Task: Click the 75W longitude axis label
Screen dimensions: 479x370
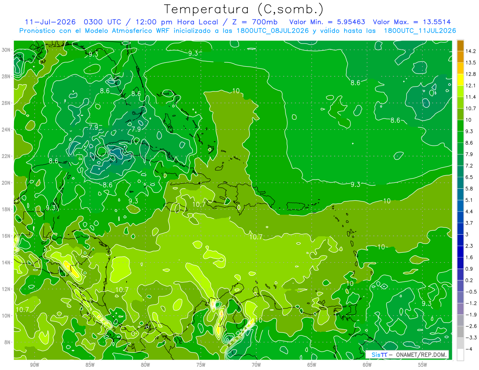Action: click(201, 365)
